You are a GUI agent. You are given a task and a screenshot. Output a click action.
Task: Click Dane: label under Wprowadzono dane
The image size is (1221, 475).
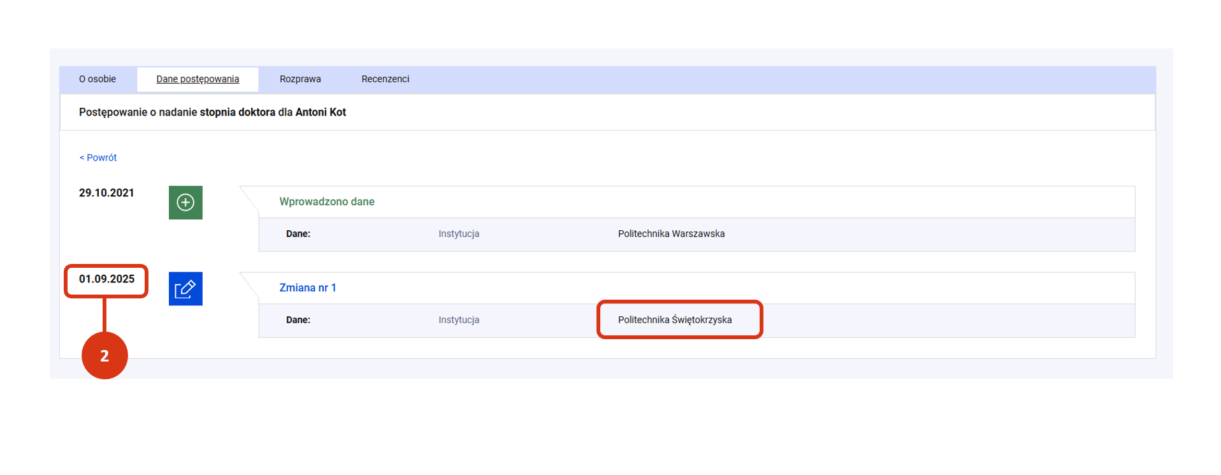[298, 234]
